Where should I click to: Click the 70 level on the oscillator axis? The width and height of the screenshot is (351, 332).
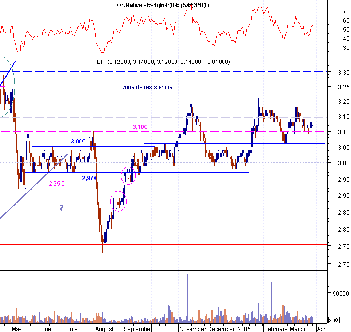[x=346, y=12]
